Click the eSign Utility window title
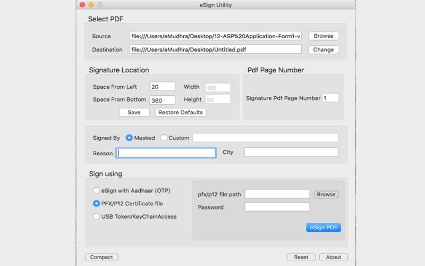 pos(216,5)
